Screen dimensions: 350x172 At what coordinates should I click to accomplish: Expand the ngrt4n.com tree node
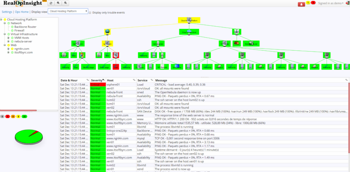(x=8, y=49)
